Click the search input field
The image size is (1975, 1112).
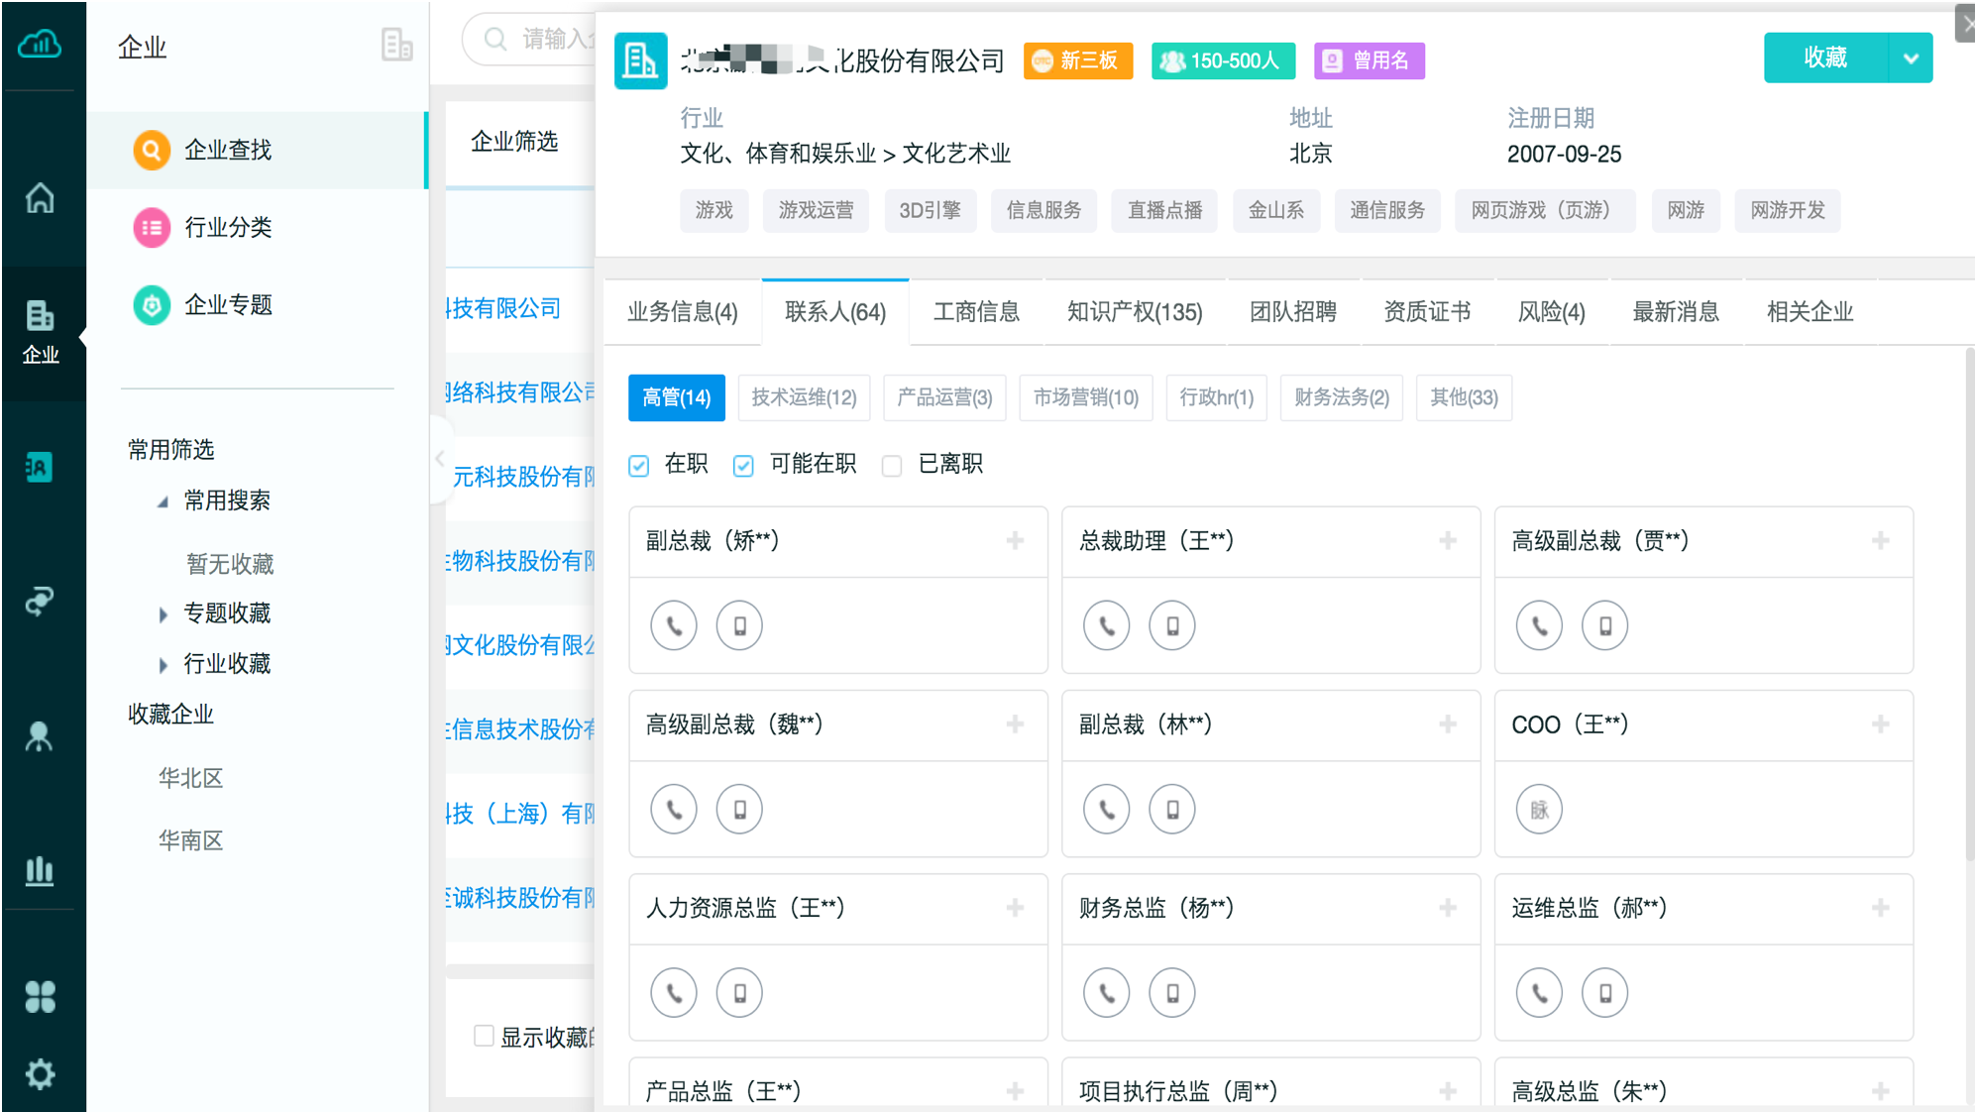530,39
